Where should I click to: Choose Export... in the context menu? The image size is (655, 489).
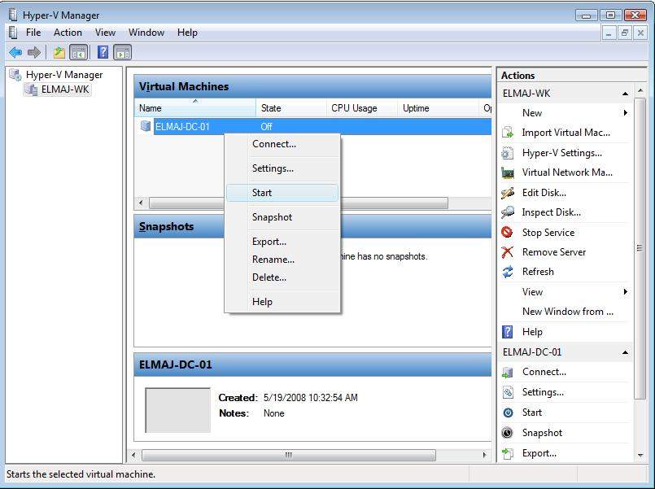pyautogui.click(x=282, y=242)
